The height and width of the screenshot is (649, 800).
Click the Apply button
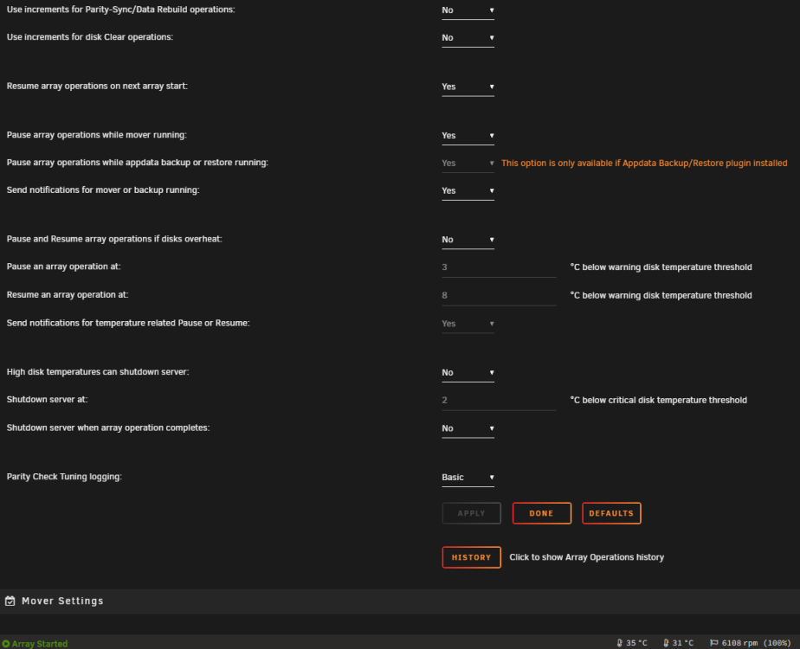pos(471,513)
